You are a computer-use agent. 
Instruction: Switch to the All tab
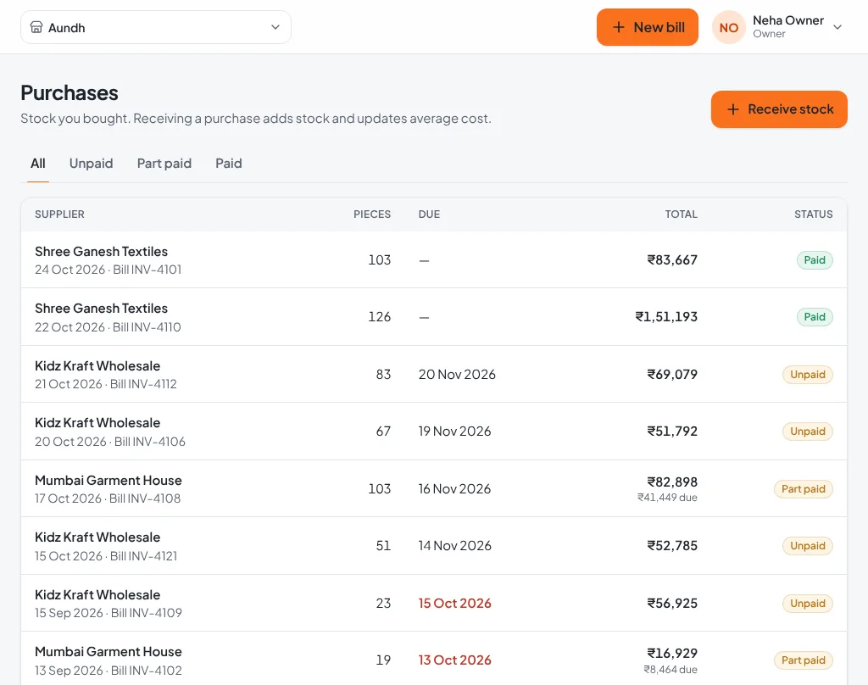tap(37, 164)
